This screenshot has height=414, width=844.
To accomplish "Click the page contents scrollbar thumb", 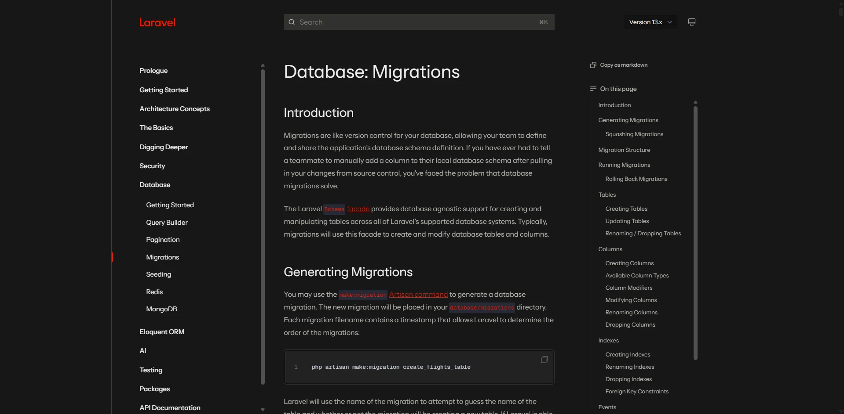I will coord(695,233).
